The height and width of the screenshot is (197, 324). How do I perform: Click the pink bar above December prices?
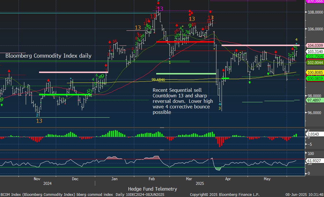coord(73,72)
